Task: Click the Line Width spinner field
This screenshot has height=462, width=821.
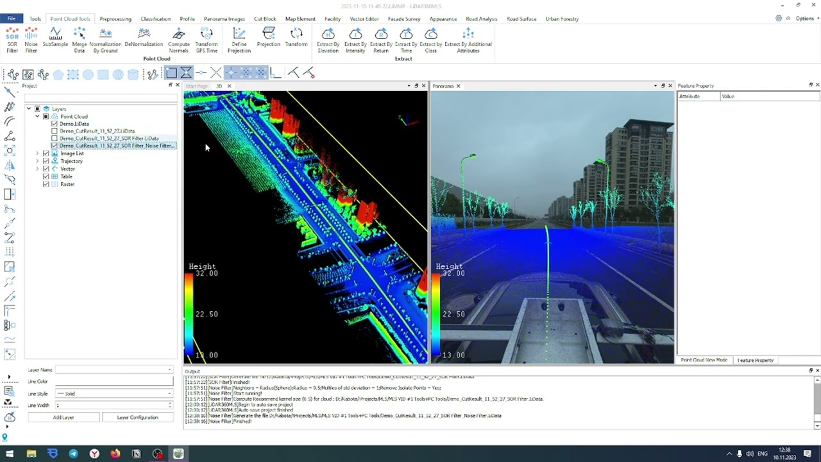Action: (114, 406)
